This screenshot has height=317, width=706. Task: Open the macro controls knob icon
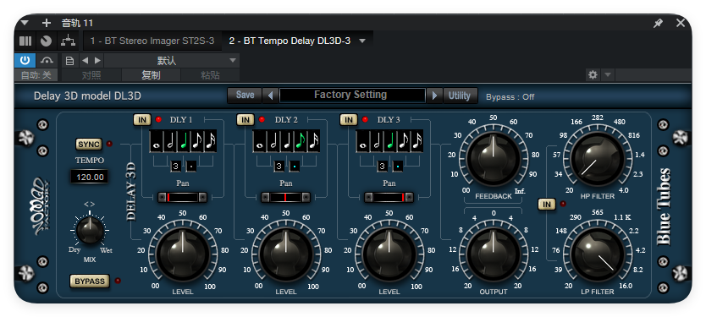[x=46, y=41]
